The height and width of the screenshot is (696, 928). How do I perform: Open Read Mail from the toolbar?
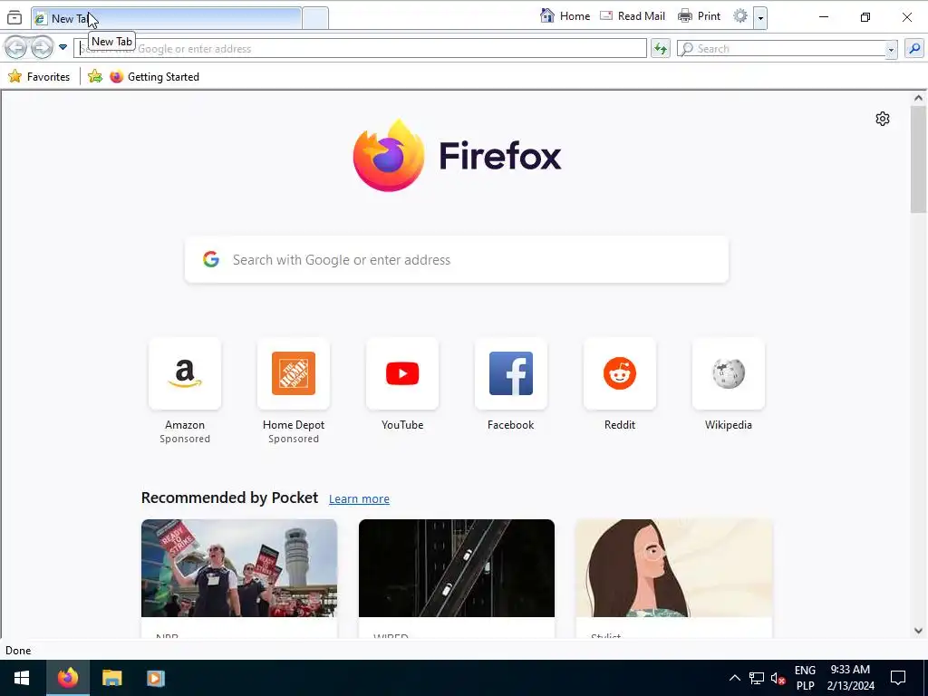633,16
